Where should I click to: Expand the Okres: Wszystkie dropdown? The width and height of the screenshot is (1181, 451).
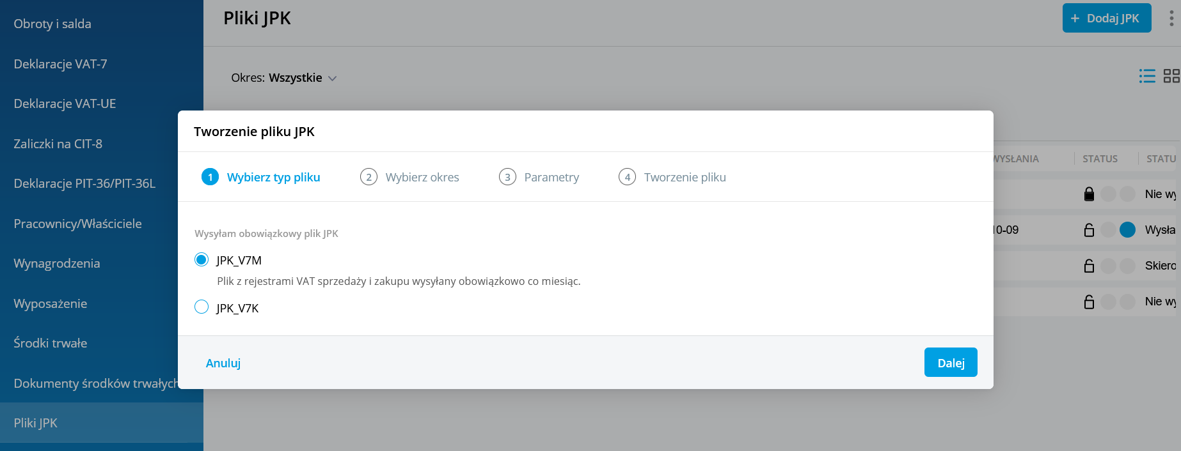pyautogui.click(x=283, y=78)
